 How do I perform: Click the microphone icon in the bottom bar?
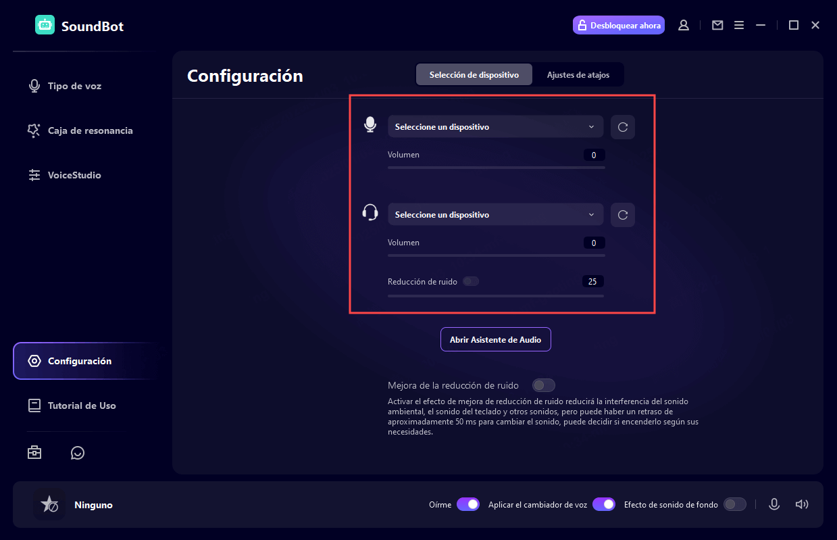(774, 504)
